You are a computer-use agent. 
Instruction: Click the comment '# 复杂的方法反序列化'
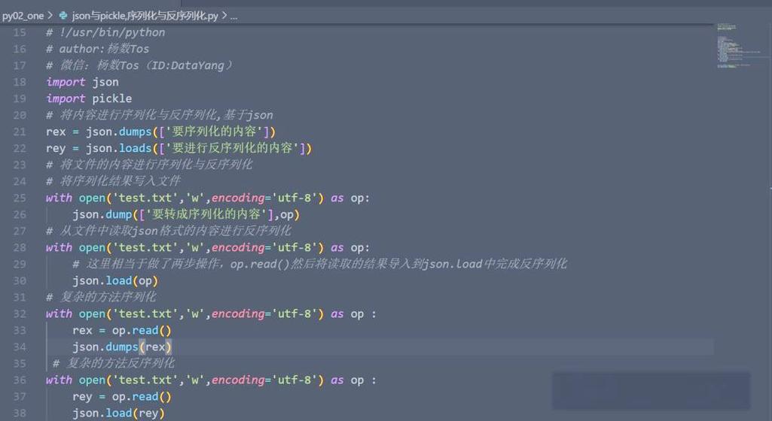113,364
